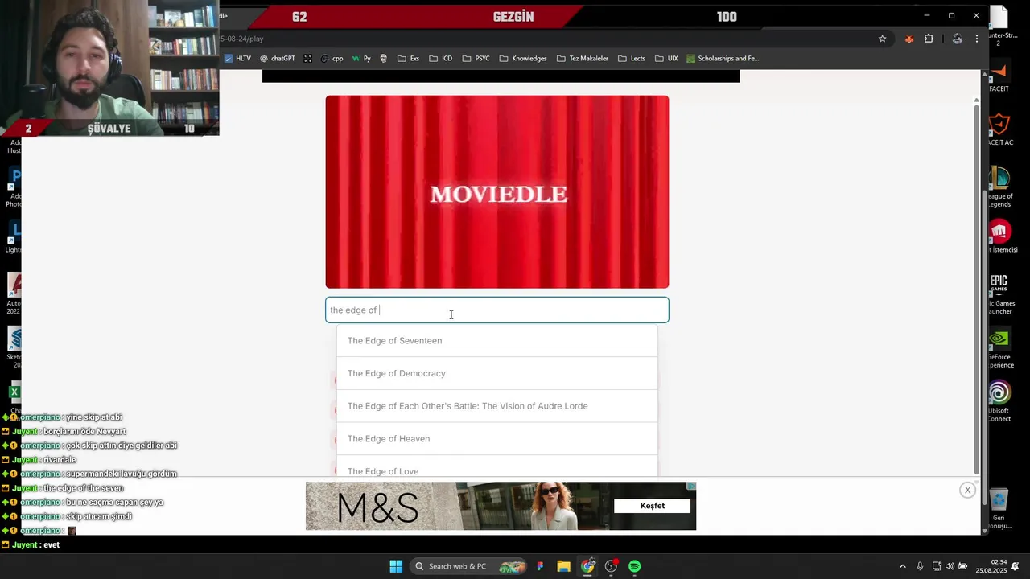The width and height of the screenshot is (1030, 579).
Task: Open the PSYC bookmark folder
Action: tap(476, 58)
